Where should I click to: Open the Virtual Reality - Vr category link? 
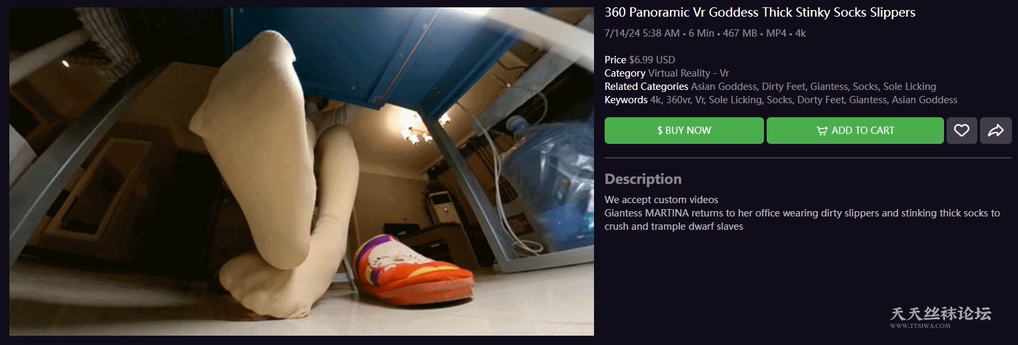point(689,73)
